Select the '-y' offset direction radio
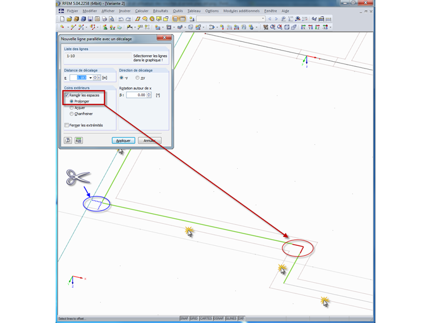This screenshot has height=323, width=431. point(121,78)
